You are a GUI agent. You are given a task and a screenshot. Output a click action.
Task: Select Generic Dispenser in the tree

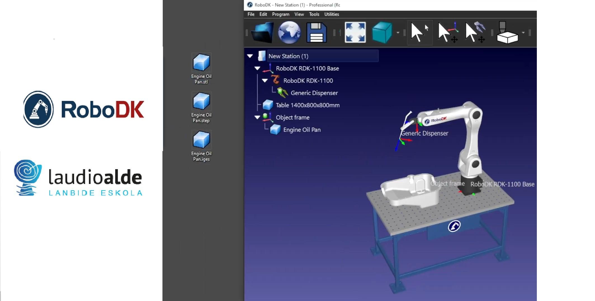[314, 93]
